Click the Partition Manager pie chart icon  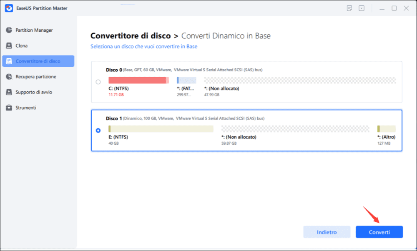click(9, 30)
